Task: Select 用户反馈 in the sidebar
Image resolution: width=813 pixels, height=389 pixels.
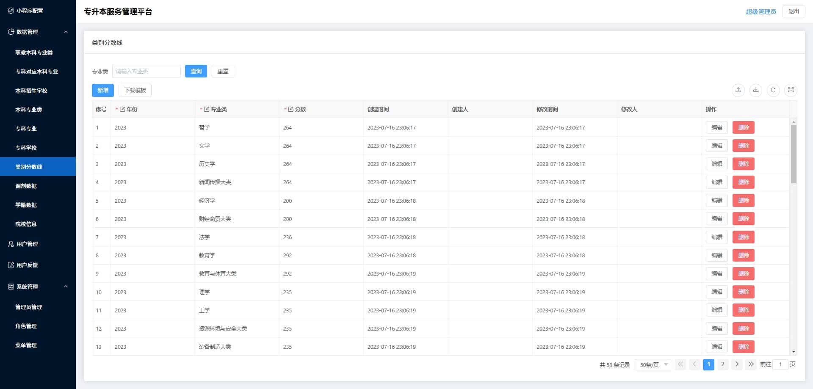Action: [x=27, y=265]
